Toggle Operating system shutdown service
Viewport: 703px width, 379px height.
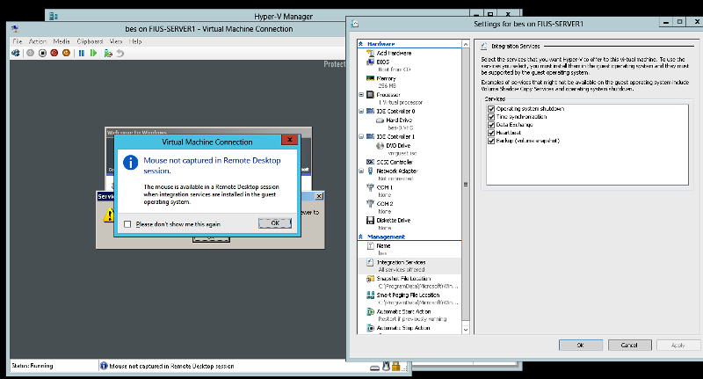(491, 109)
